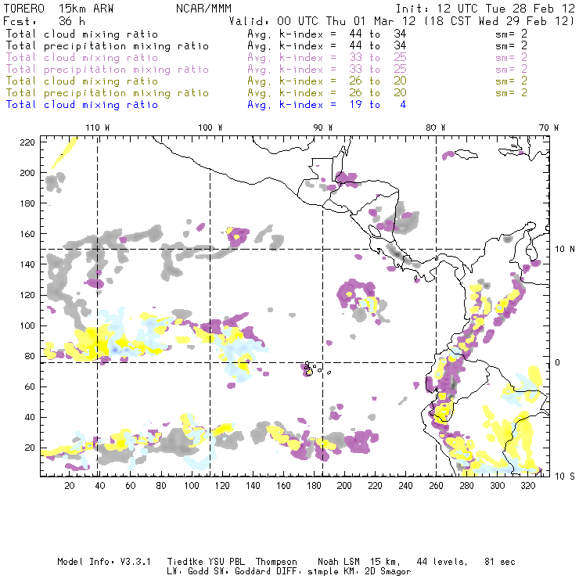Click the y-axis tick label "160"
Image resolution: width=579 pixels, height=579 pixels.
pos(27,234)
